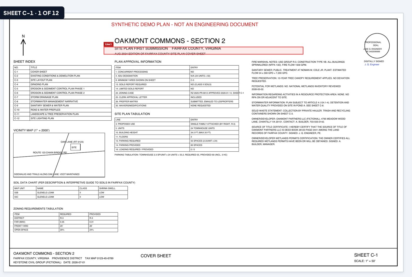Click the '26. PROFFER MATRIX' item
412x277 pixels.
[x=127, y=102]
